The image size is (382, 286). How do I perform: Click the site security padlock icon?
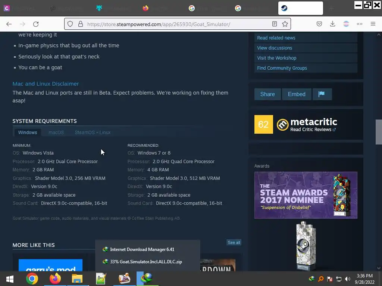tap(81, 24)
